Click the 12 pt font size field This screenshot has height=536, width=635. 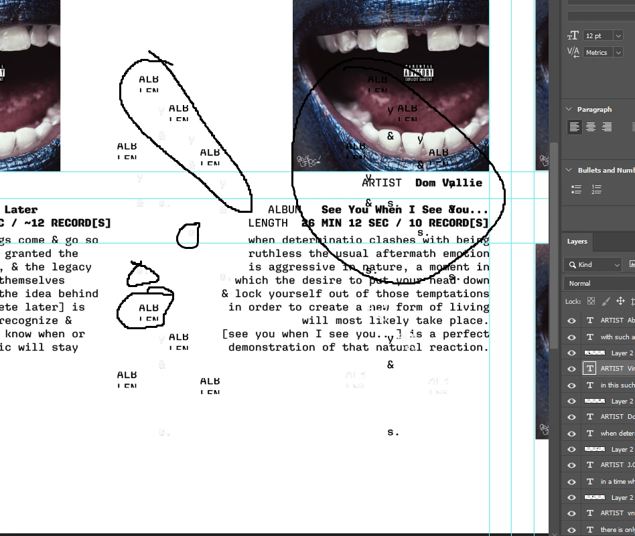pyautogui.click(x=598, y=35)
